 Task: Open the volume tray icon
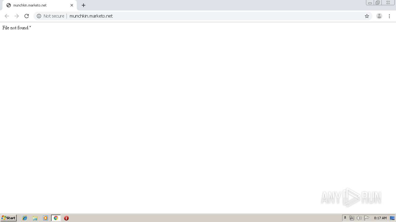pos(359,218)
